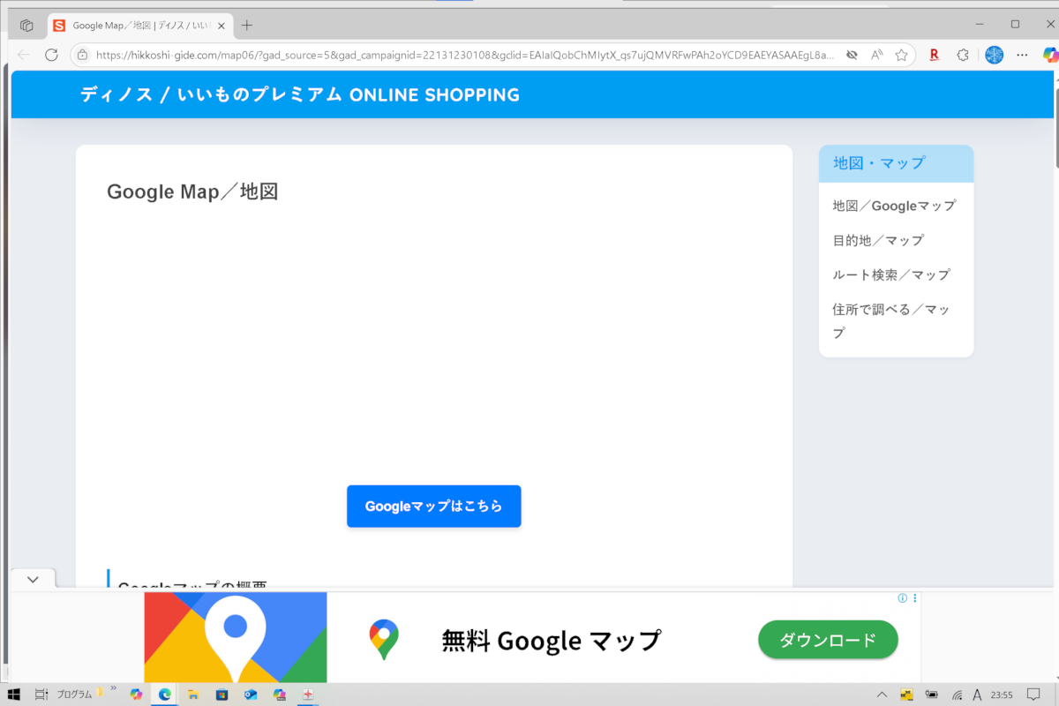Open a new tab with plus button
Screen dimensions: 1059x706
(x=247, y=26)
